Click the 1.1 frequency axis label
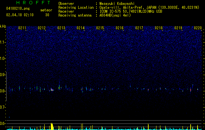This screenshot has height=130, width=205. 3,42
